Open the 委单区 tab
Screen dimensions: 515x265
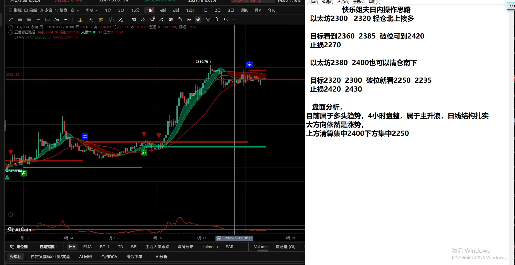point(16,257)
